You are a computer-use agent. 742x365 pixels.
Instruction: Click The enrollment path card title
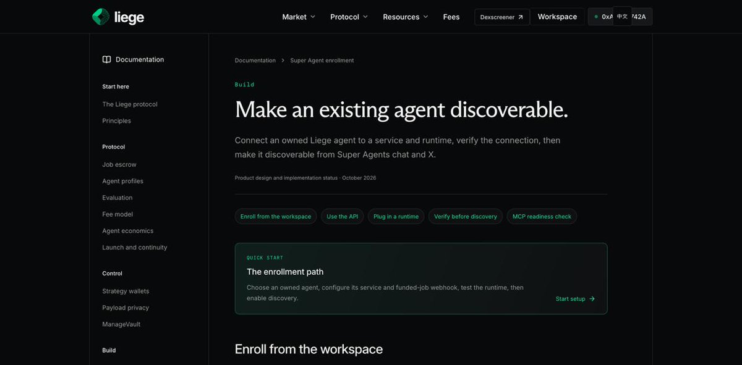[x=285, y=272]
